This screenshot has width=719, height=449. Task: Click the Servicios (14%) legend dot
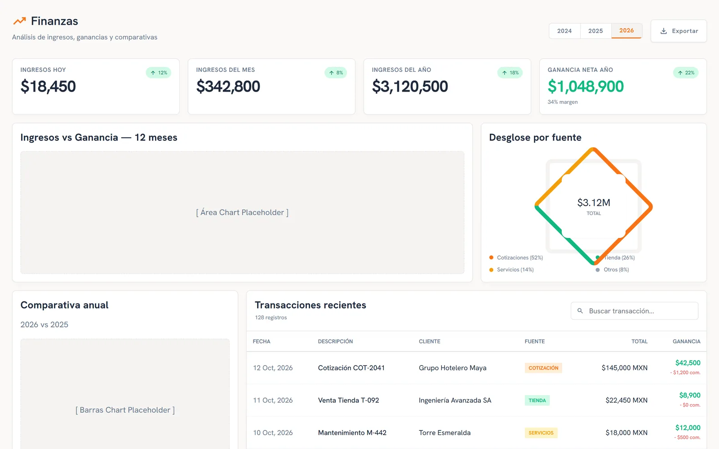[491, 270]
